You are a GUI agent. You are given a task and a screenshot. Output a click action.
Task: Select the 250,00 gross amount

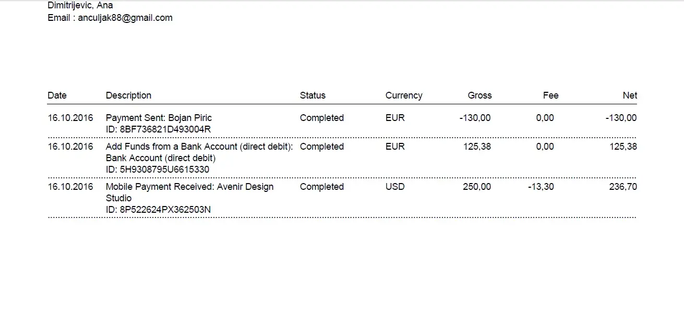pos(477,187)
